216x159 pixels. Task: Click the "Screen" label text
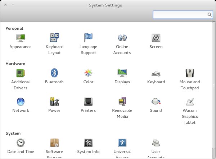click(156, 47)
